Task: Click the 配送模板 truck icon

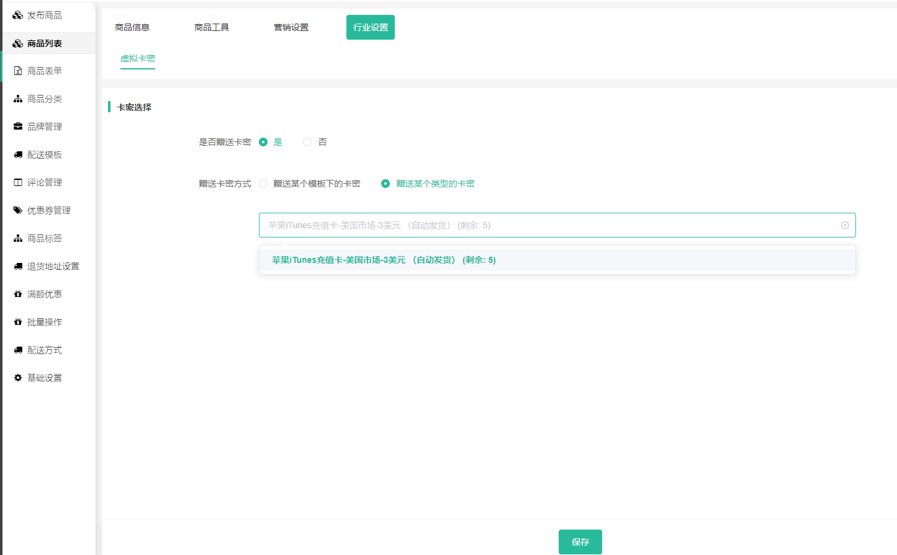Action: 18,155
